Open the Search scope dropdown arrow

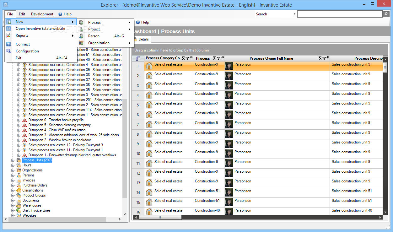294,14
